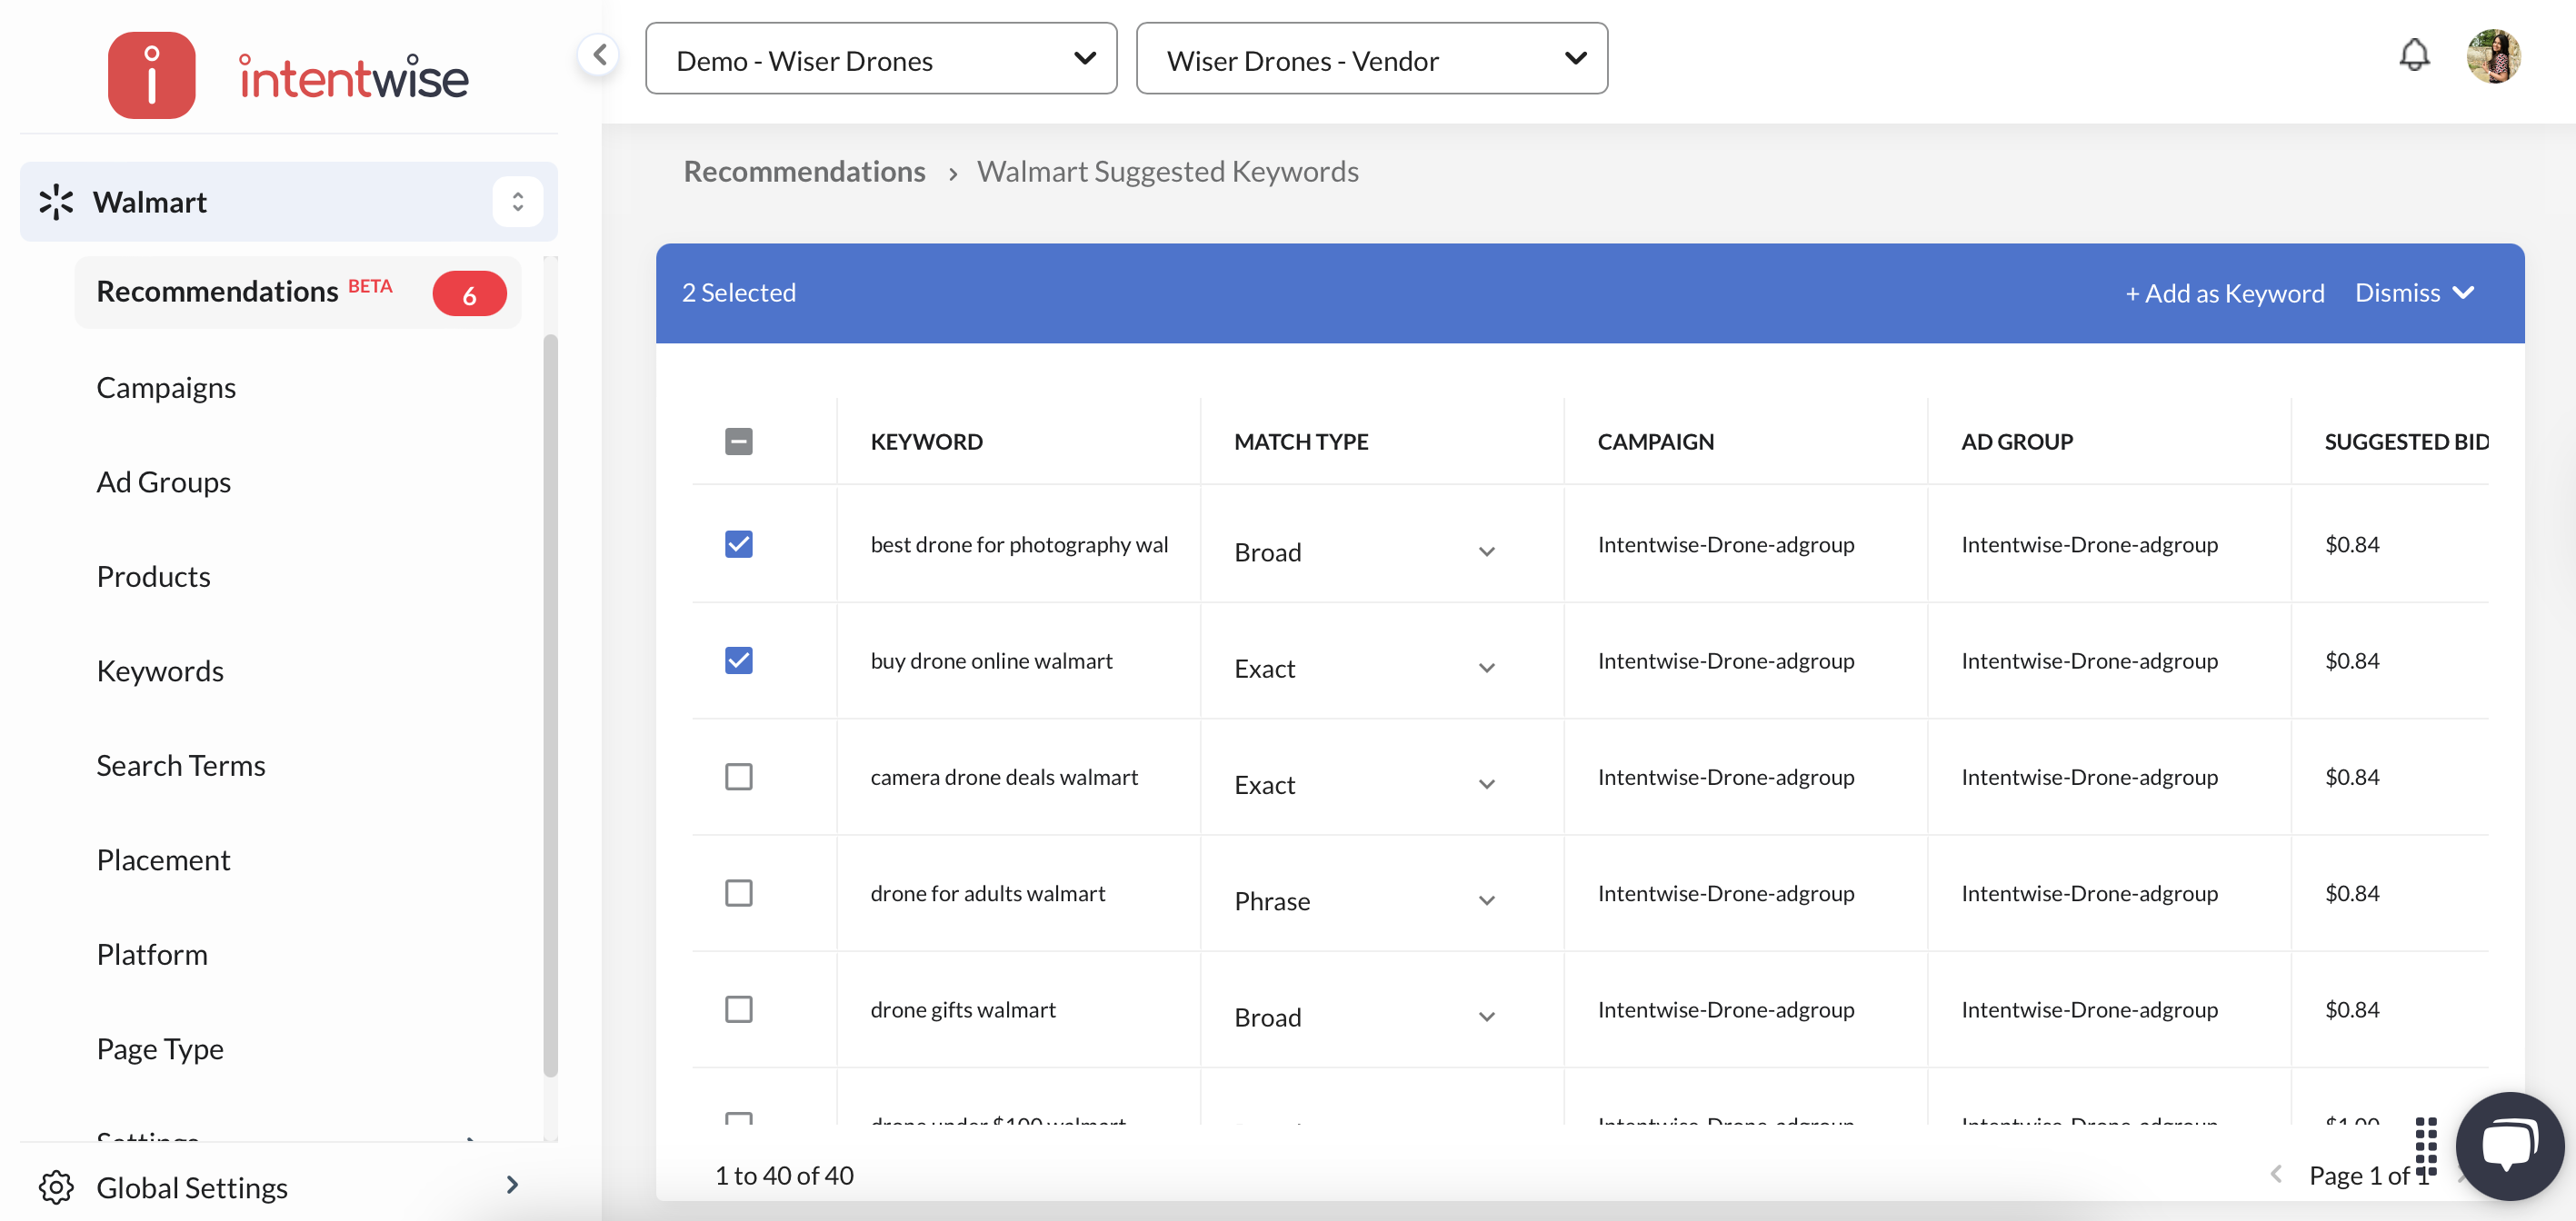Click '2 Selected' label

pos(739,293)
